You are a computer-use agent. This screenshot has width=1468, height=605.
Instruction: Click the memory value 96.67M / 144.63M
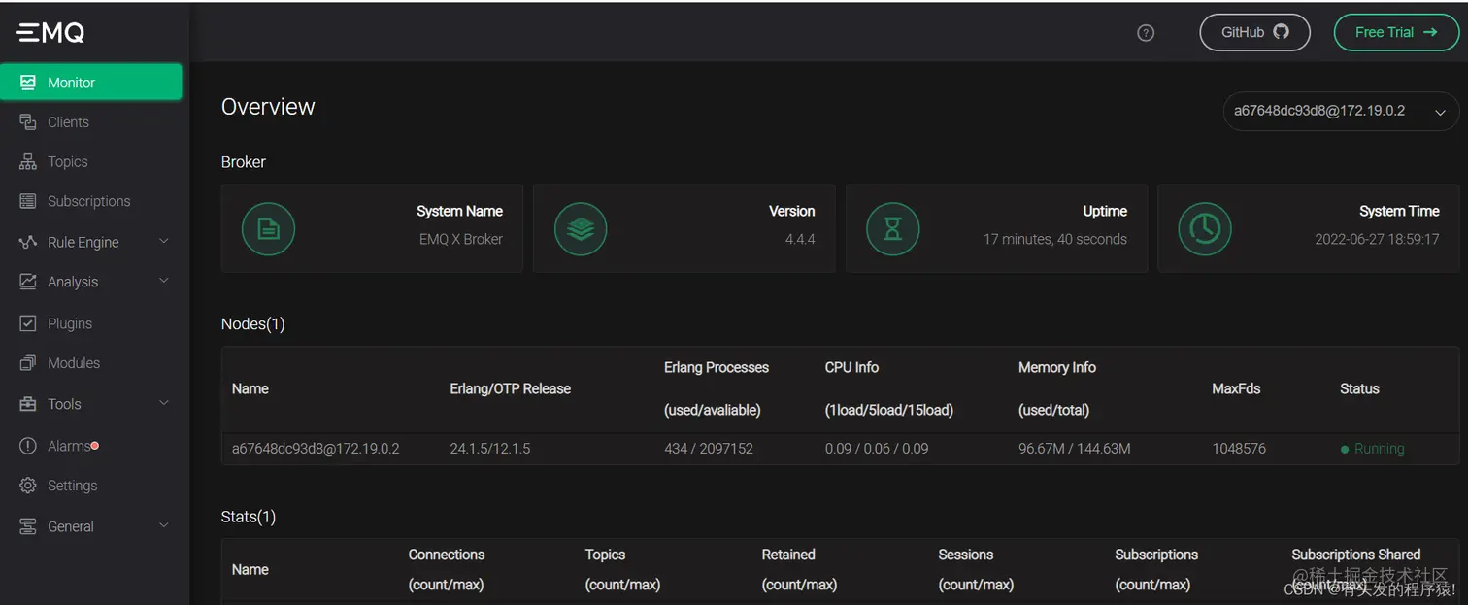pyautogui.click(x=1075, y=449)
